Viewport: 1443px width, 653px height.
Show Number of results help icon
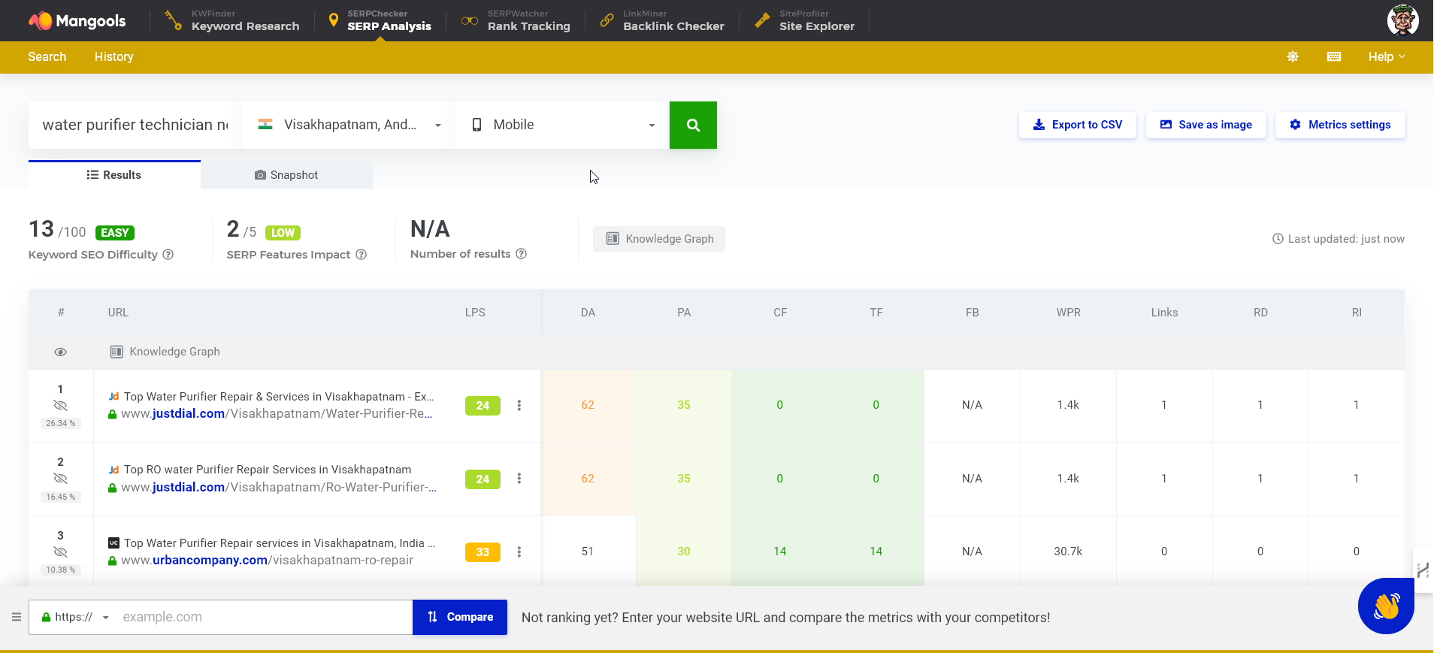[522, 254]
